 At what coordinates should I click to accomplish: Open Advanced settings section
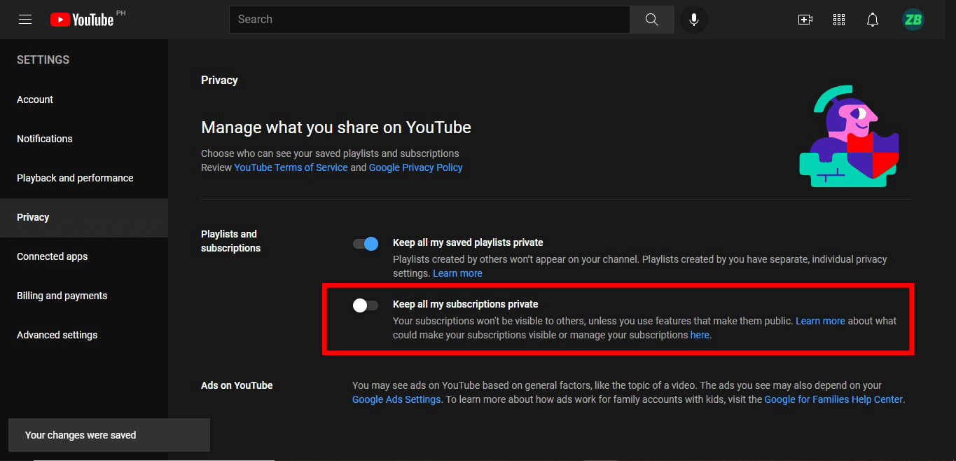[84, 335]
